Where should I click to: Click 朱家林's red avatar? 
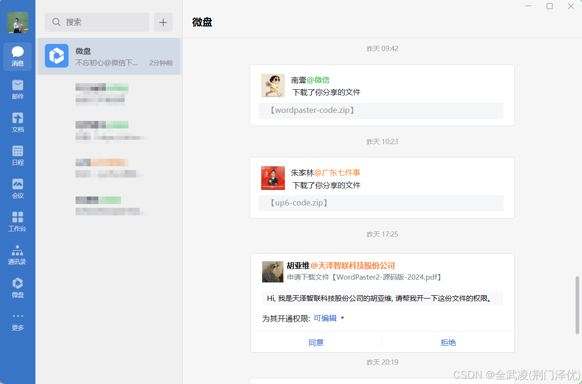[273, 178]
